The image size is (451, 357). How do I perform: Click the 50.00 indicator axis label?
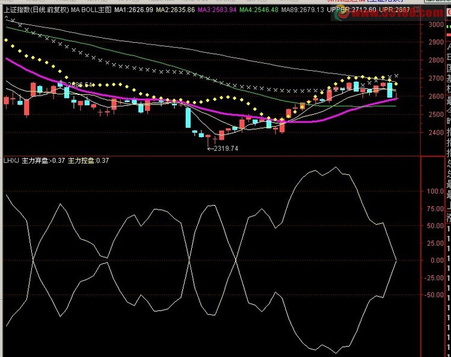coord(435,226)
